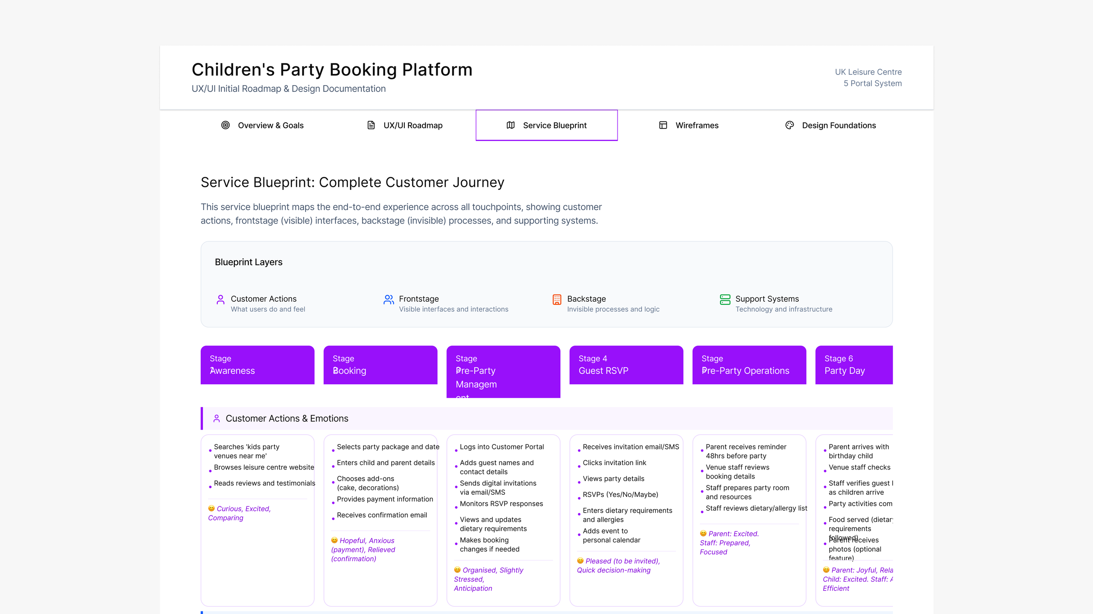Click 'Reads reviews and testimonials' item
The height and width of the screenshot is (614, 1093).
pyautogui.click(x=265, y=483)
